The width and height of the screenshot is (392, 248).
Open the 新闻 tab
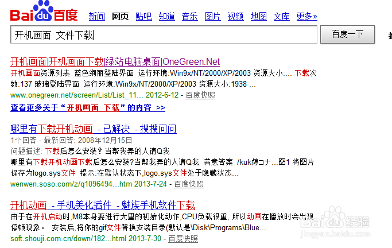pos(97,17)
